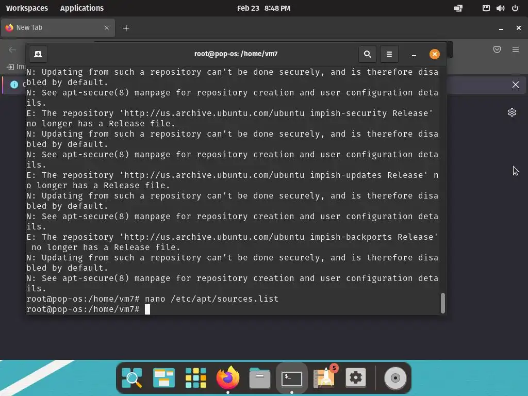
Task: Open the disc media icon in dock
Action: (x=395, y=378)
